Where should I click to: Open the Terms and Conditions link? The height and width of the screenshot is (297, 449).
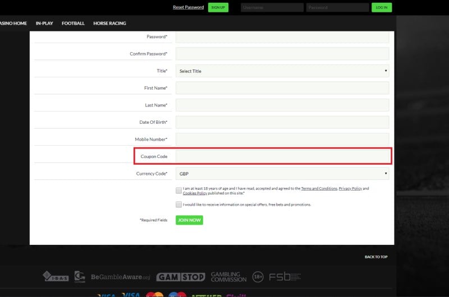point(319,189)
